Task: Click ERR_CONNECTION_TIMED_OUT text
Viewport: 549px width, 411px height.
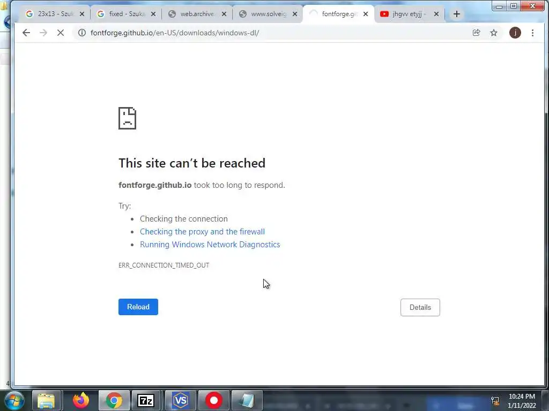Action: 164,265
